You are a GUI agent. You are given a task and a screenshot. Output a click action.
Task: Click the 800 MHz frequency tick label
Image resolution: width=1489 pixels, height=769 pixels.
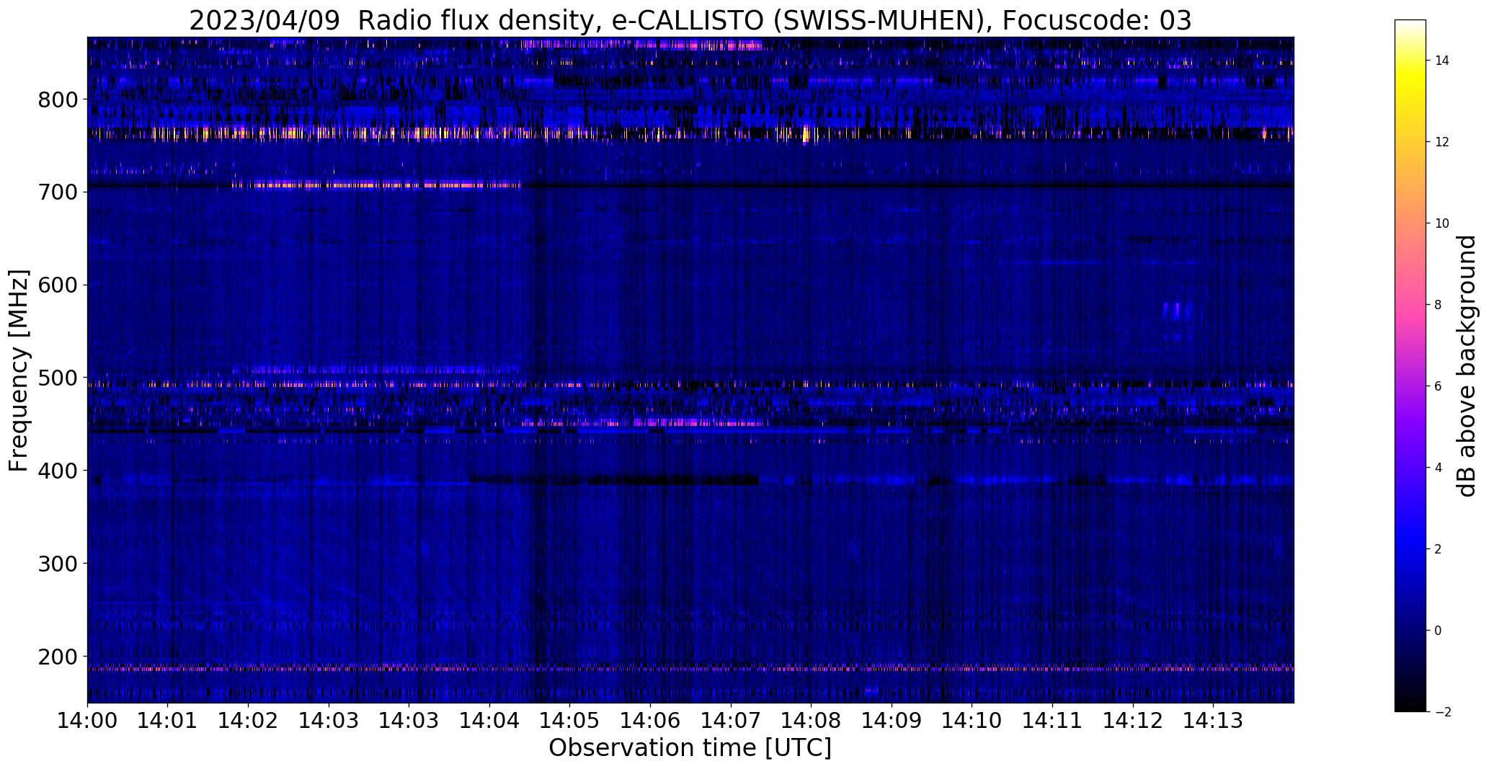coord(58,99)
